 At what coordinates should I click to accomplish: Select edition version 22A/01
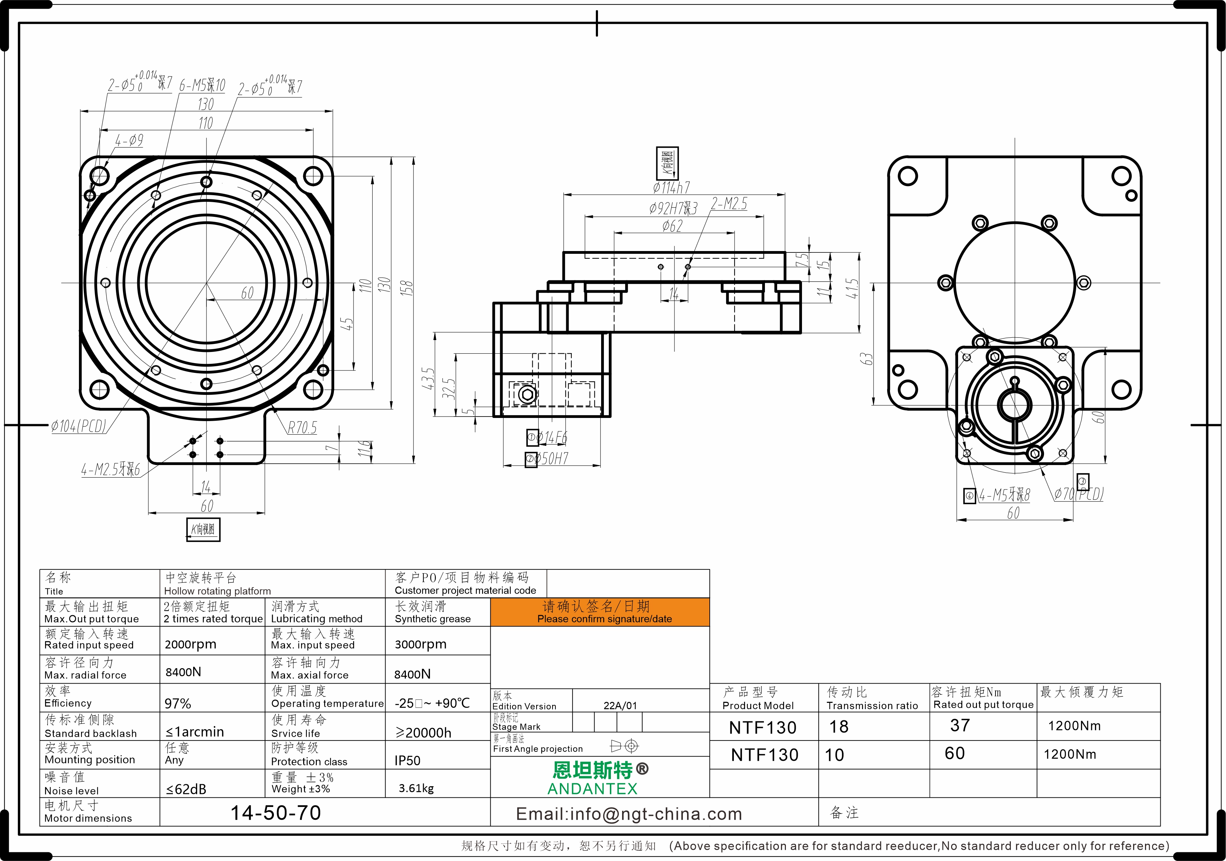(620, 706)
